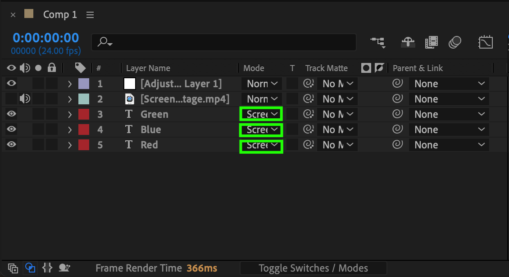Select the Comp 1 timeline tab
This screenshot has height=277, width=509.
[60, 15]
